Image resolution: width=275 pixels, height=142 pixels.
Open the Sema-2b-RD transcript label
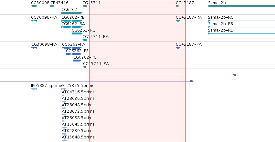(x=221, y=30)
